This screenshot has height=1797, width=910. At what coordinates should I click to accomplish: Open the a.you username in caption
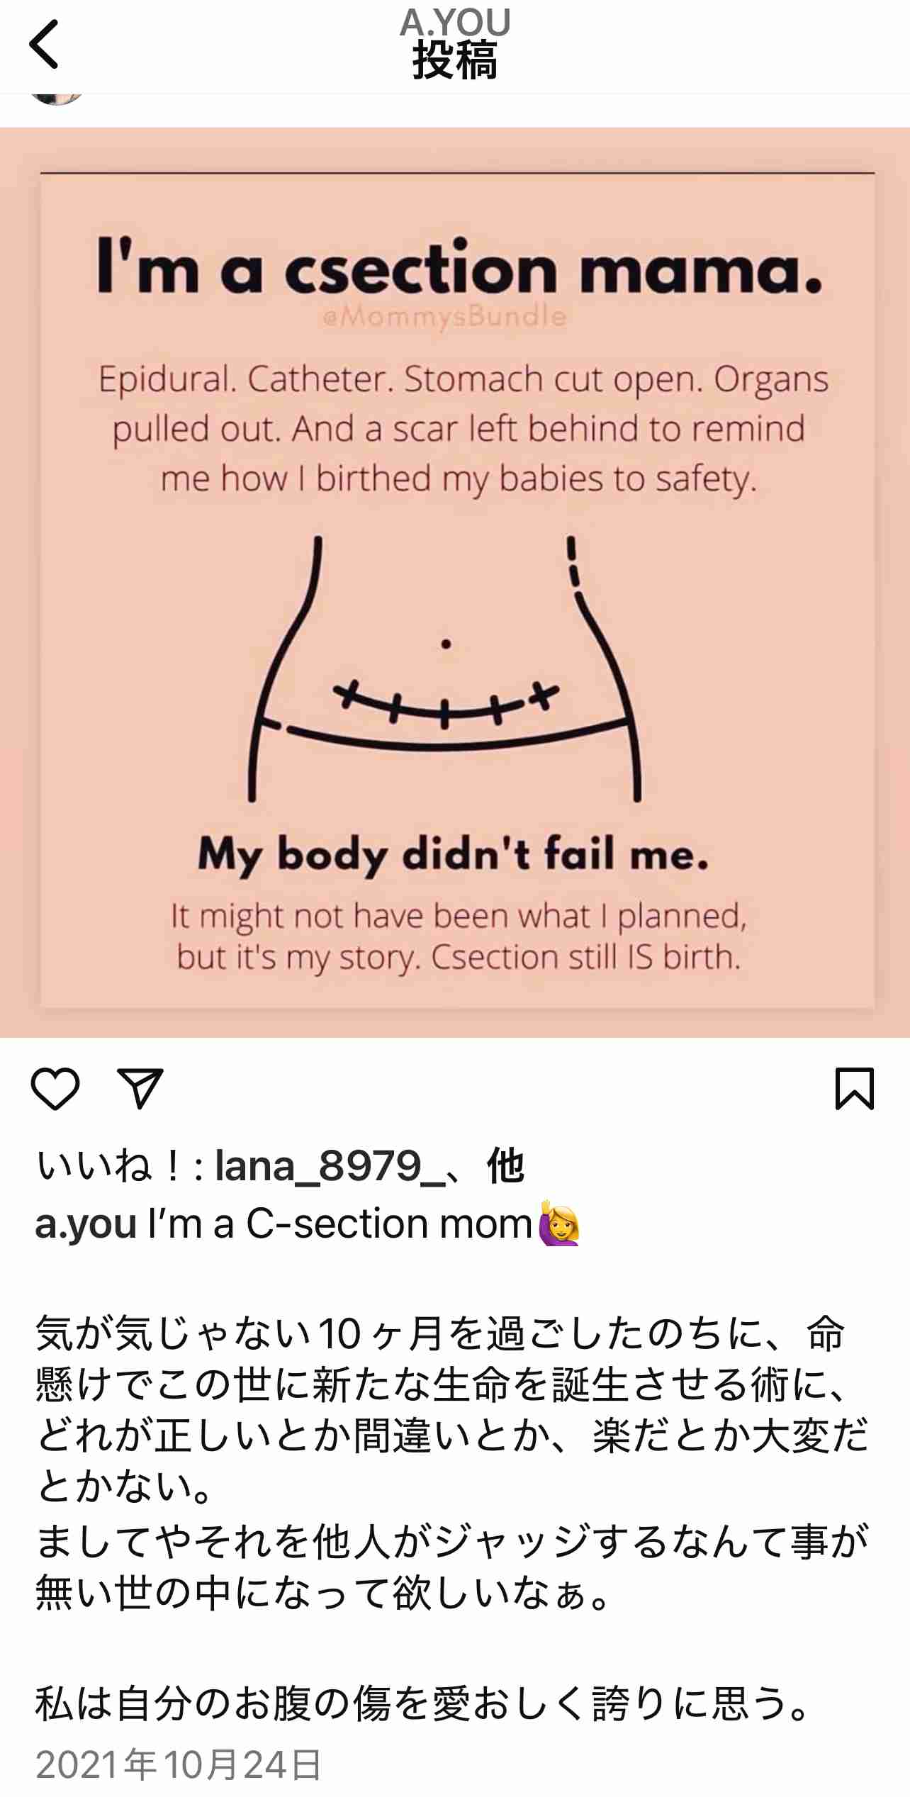(86, 1225)
